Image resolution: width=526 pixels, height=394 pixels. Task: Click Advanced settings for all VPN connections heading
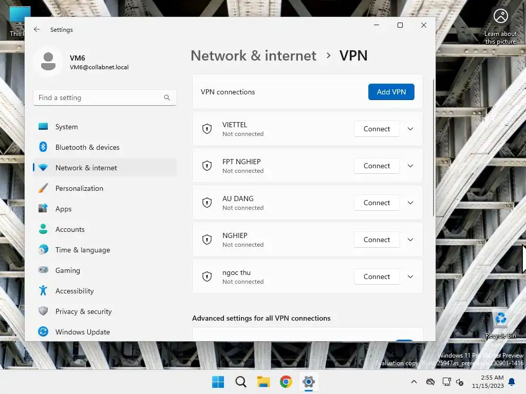(261, 318)
